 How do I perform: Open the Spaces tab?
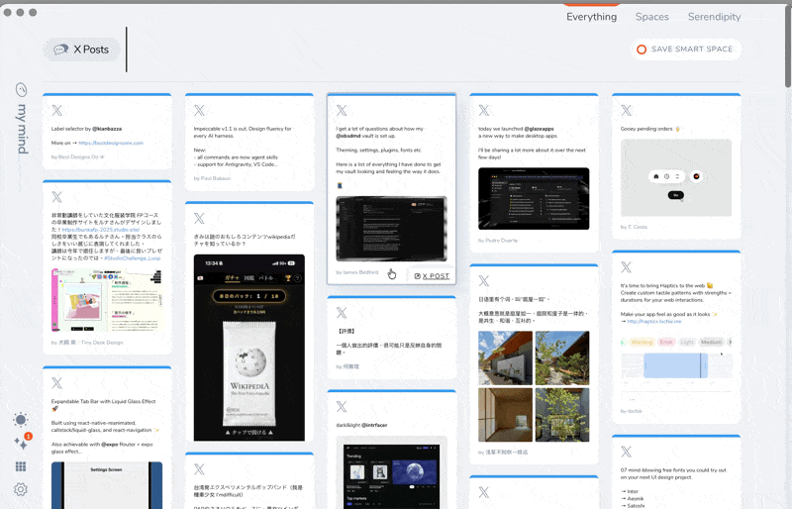pos(652,17)
